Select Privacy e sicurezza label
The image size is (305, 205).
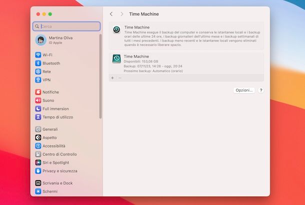pos(60,171)
